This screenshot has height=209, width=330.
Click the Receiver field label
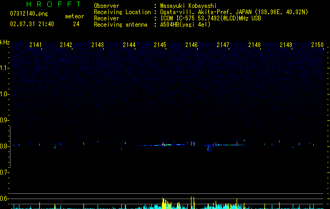(107, 18)
